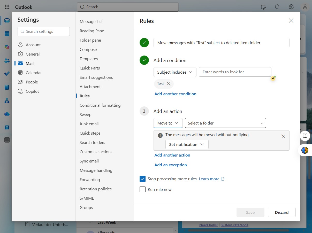Open the Set notification dropdown
312x233 pixels.
187,144
